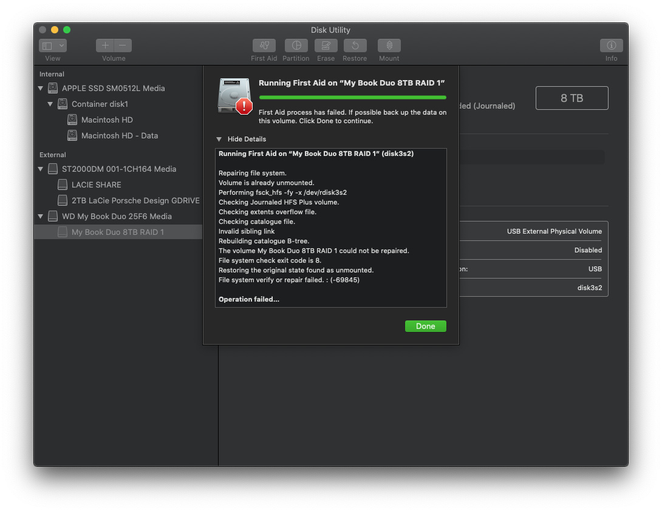Click the Internal section header
This screenshot has height=511, width=662.
(52, 74)
